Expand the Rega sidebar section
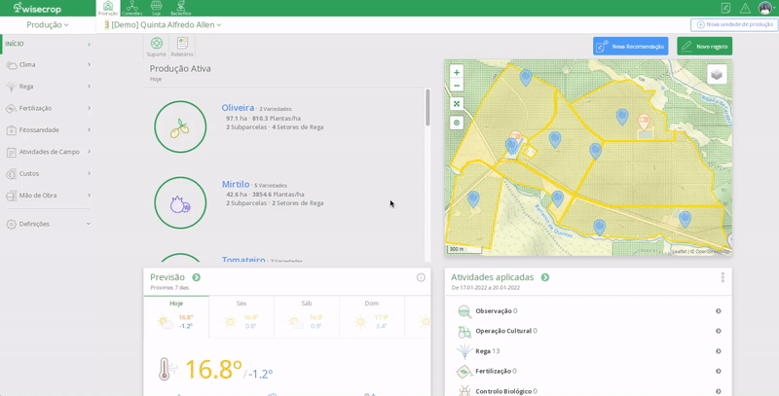The height and width of the screenshot is (396, 779). (48, 87)
